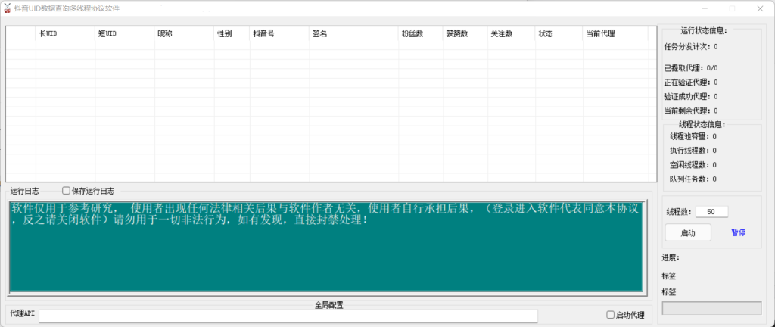Focus the 线程数 input field

click(711, 212)
